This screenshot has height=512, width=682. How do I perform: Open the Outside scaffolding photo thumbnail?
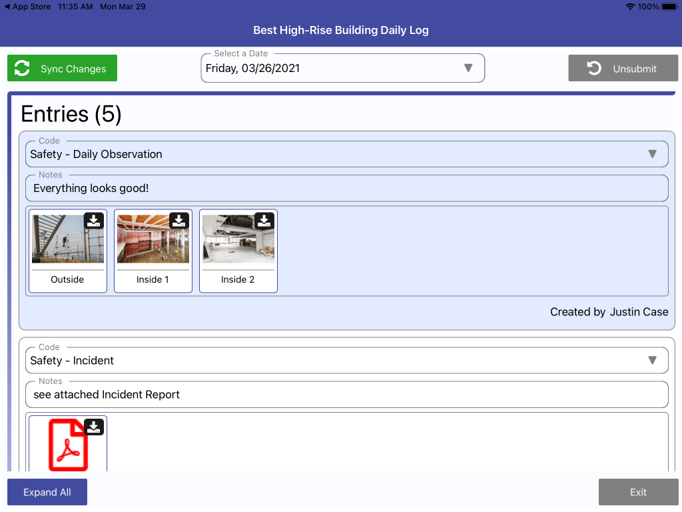(68, 239)
